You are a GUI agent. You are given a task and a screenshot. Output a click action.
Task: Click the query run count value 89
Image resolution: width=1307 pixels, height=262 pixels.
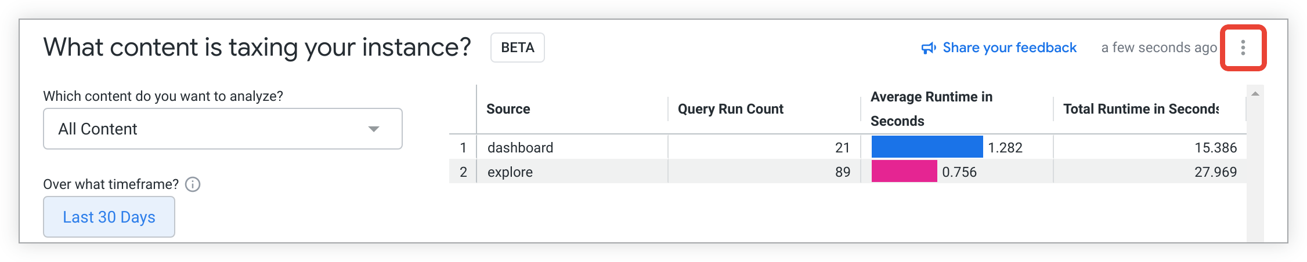(x=842, y=172)
